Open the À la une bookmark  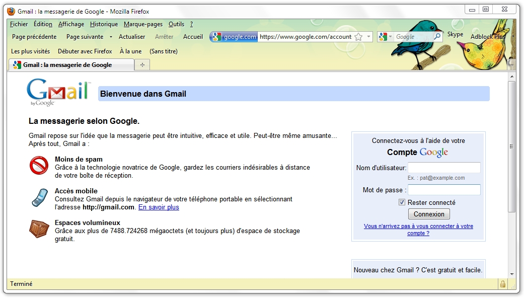tap(131, 51)
